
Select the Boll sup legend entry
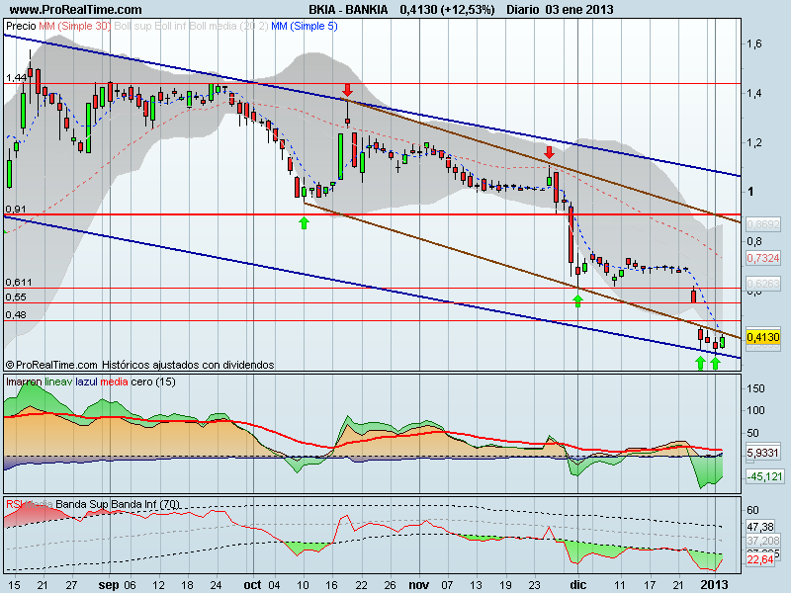point(132,27)
